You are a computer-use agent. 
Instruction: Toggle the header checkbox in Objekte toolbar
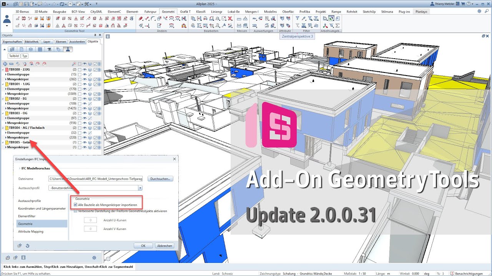click(x=80, y=64)
